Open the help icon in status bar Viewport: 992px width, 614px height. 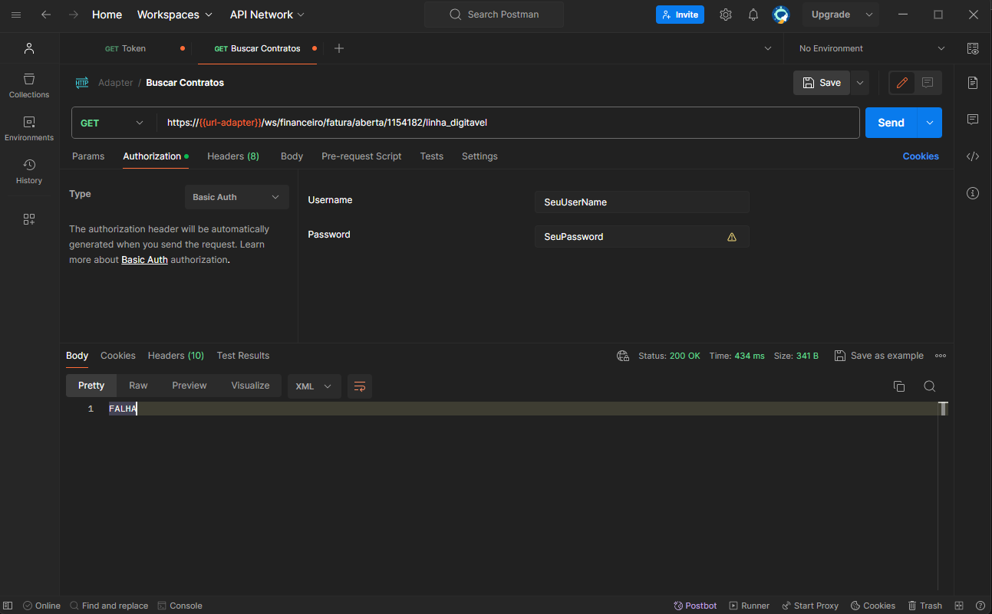980,606
